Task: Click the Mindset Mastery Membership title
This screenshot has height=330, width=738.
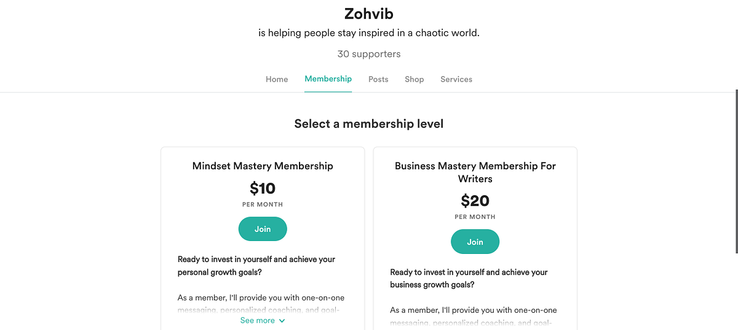Action: [x=263, y=166]
